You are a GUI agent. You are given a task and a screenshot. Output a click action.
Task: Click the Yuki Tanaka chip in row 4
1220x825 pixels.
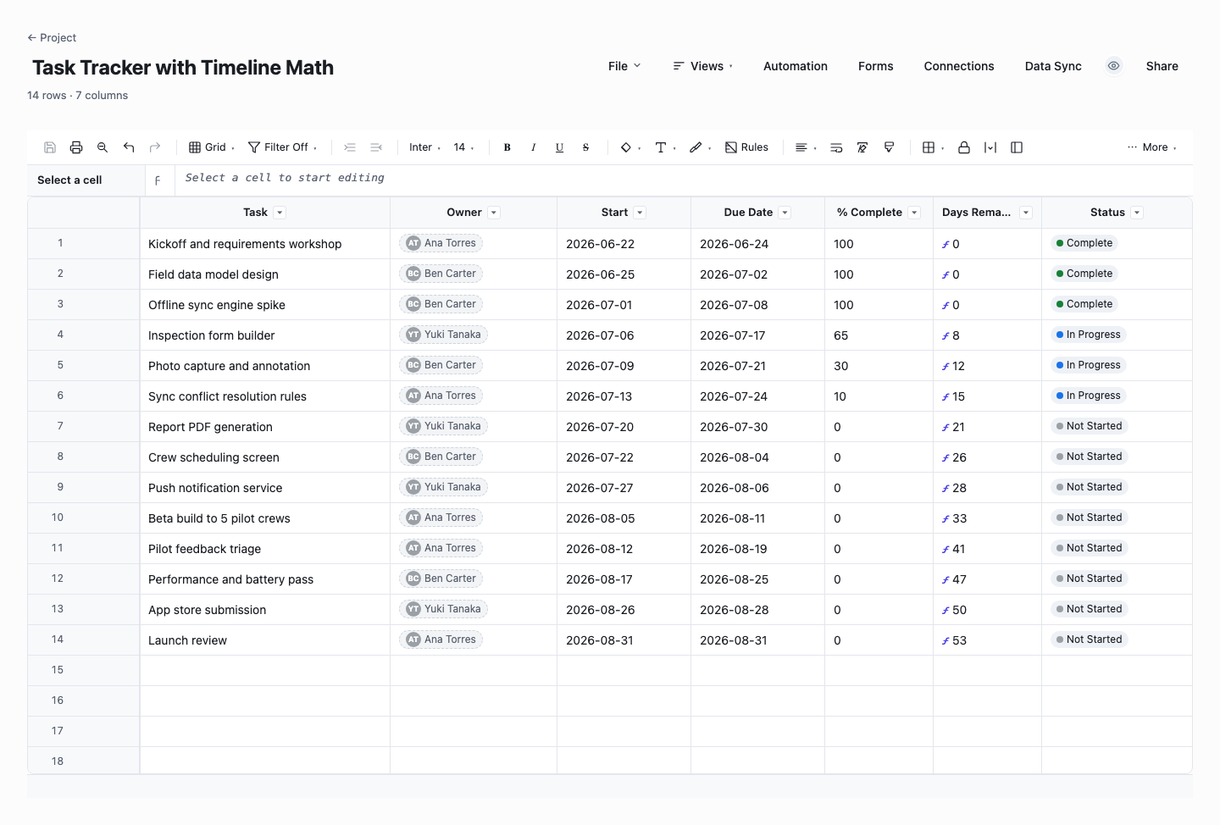click(x=443, y=335)
